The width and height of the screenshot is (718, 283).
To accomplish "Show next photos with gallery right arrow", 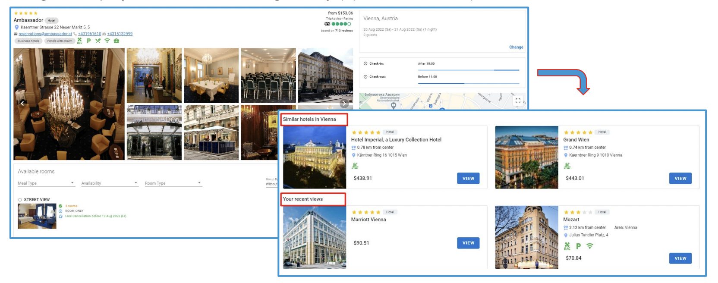I will point(344,104).
